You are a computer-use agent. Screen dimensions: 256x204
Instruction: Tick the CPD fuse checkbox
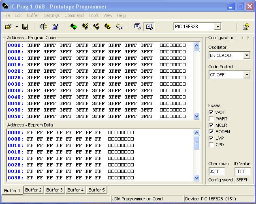pos(211,145)
